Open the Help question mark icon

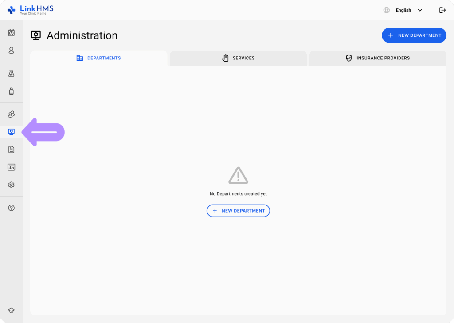coord(12,208)
